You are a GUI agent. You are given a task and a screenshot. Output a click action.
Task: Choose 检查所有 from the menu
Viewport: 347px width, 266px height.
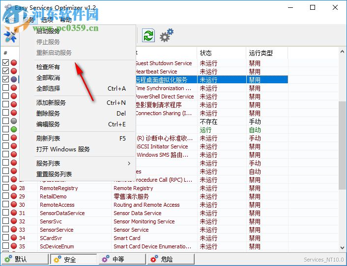click(x=78, y=67)
